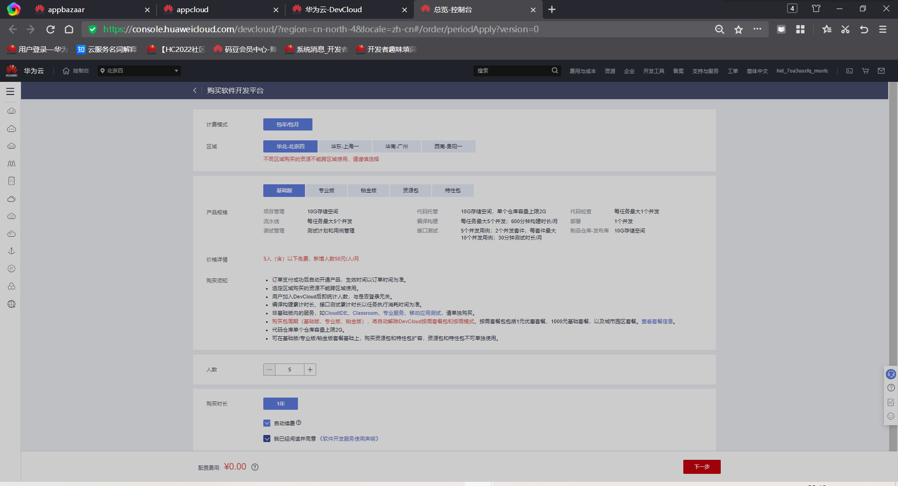898x486 pixels.
Task: Open 费用与成本 menu
Action: coord(583,71)
